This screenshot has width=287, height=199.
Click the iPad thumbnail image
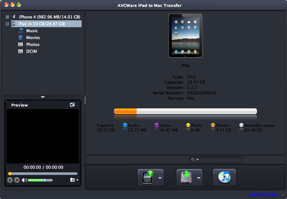click(185, 36)
